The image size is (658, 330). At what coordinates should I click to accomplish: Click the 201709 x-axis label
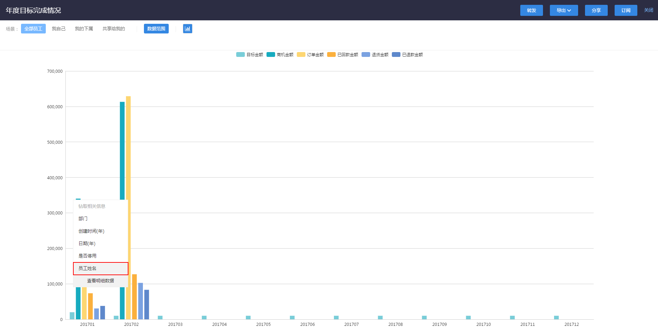click(x=439, y=324)
